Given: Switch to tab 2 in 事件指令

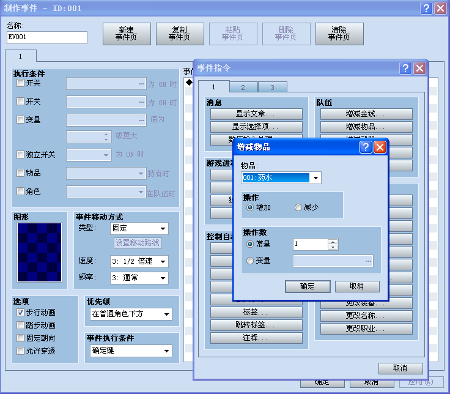Looking at the screenshot, I should pyautogui.click(x=243, y=87).
